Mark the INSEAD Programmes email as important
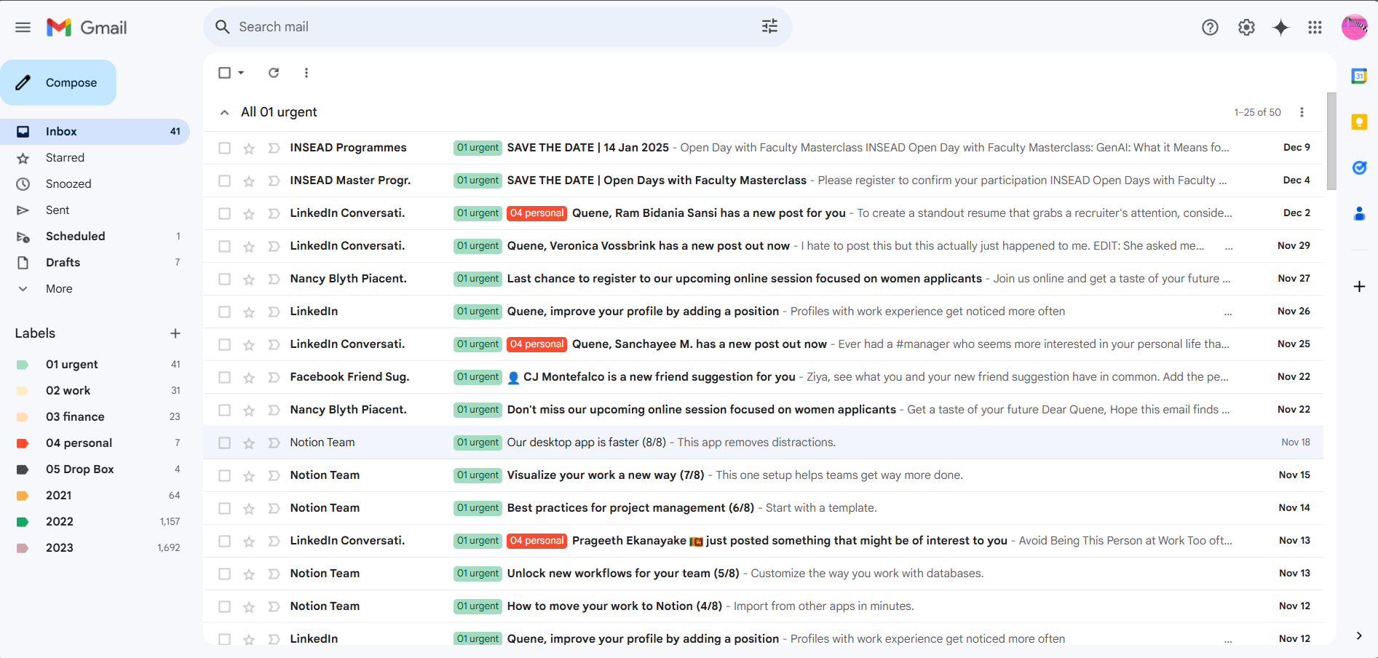 point(274,148)
